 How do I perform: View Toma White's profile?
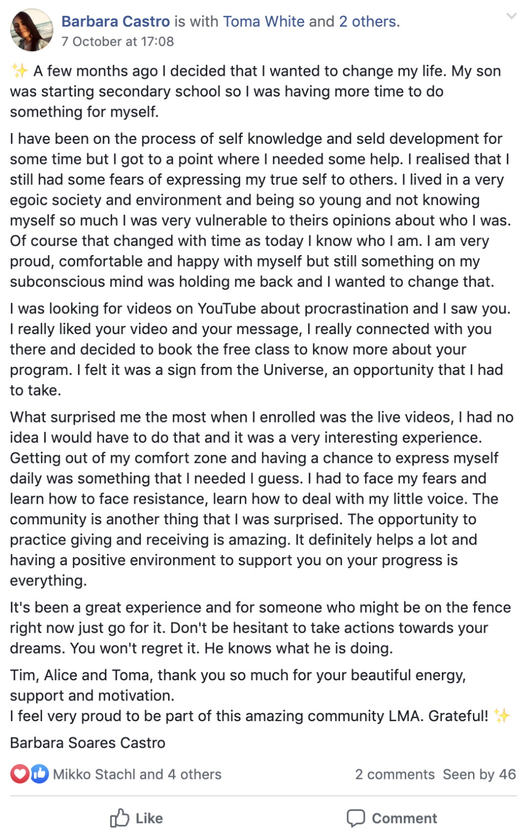point(264,21)
